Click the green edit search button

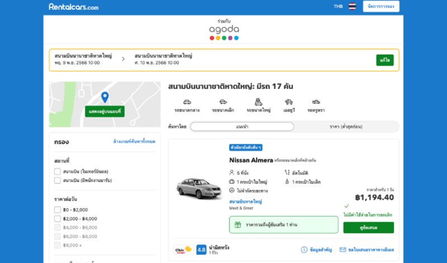(384, 60)
